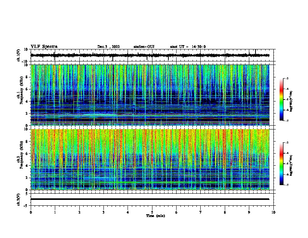The height and width of the screenshot is (238, 308).
Task: Click the "1" tick on the time axis
Action: tap(55, 212)
